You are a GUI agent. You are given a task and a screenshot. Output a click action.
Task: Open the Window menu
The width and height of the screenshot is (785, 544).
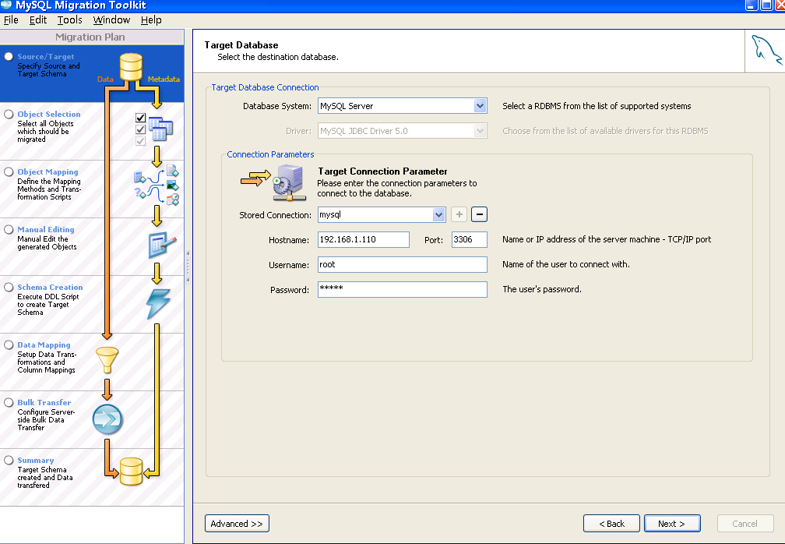pos(111,20)
